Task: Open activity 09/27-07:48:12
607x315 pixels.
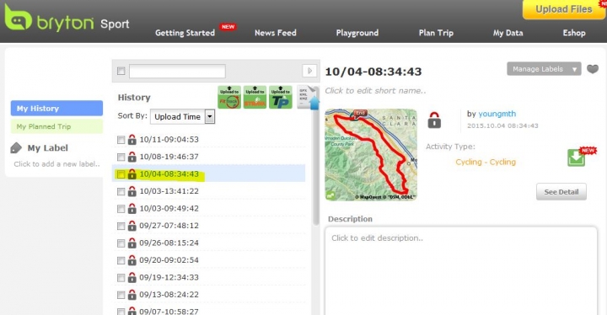Action: pos(169,226)
